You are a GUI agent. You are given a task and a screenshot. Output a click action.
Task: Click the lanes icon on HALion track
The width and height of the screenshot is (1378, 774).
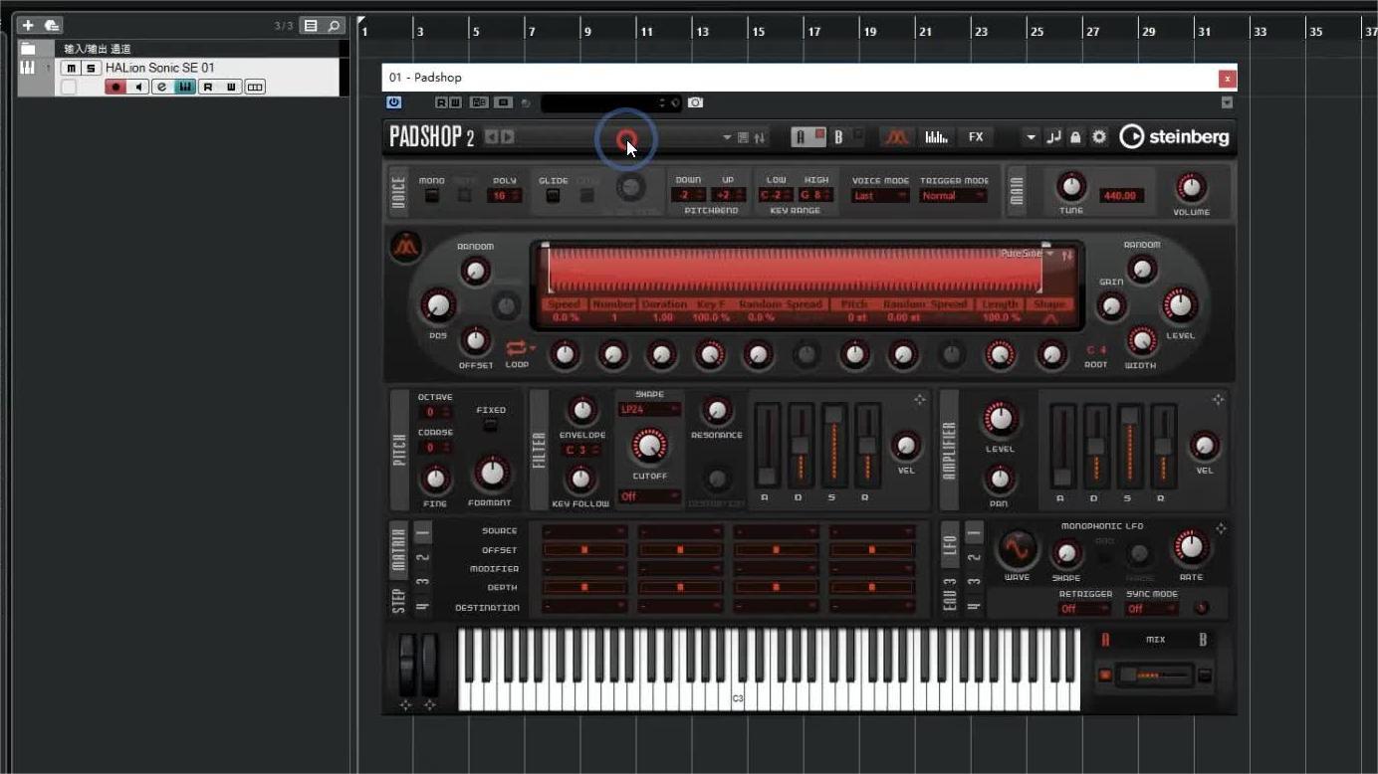point(255,88)
